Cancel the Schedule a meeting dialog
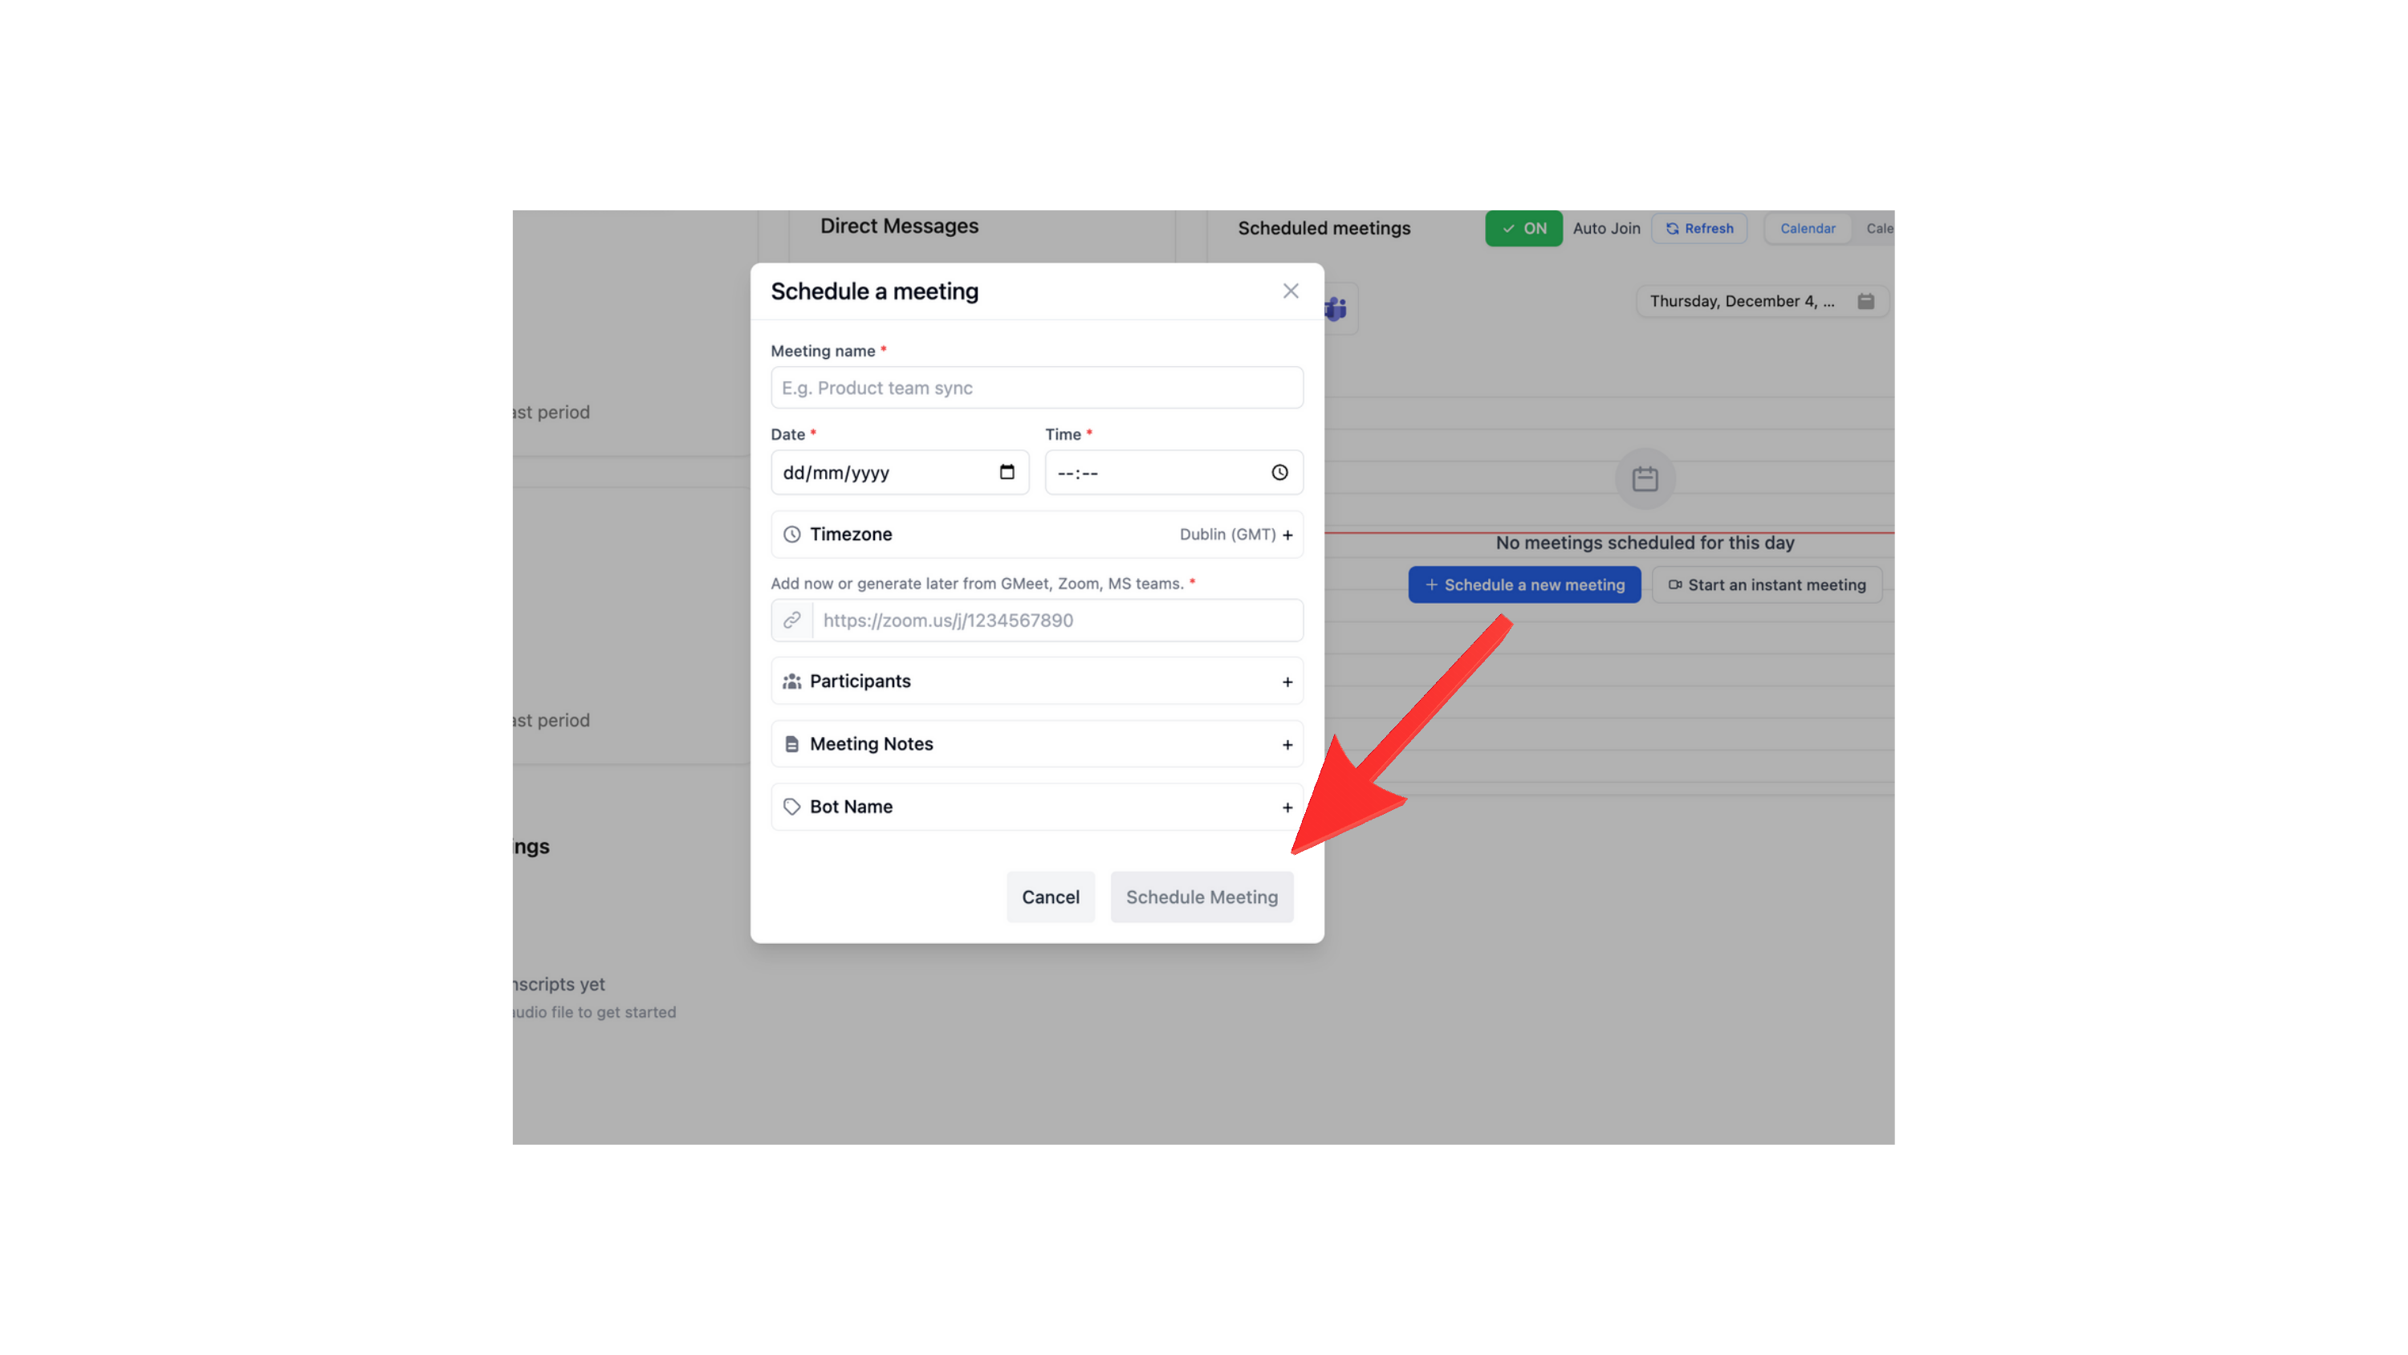The width and height of the screenshot is (2408, 1355). pos(1050,896)
